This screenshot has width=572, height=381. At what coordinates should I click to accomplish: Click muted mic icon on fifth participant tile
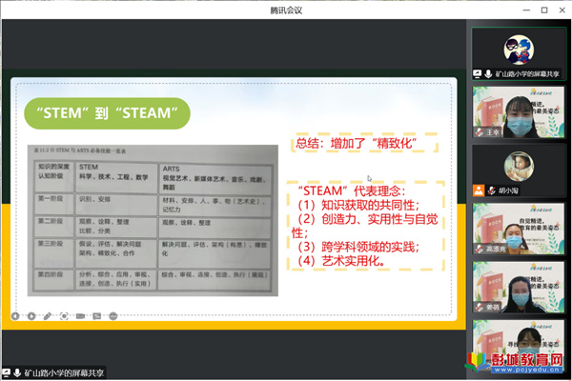tap(479, 308)
